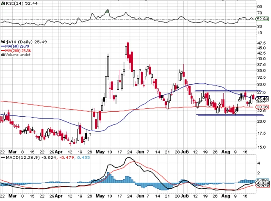The image size is (271, 201).
Task: Click the 25.49 last price tag on right axis
Action: coord(262,99)
